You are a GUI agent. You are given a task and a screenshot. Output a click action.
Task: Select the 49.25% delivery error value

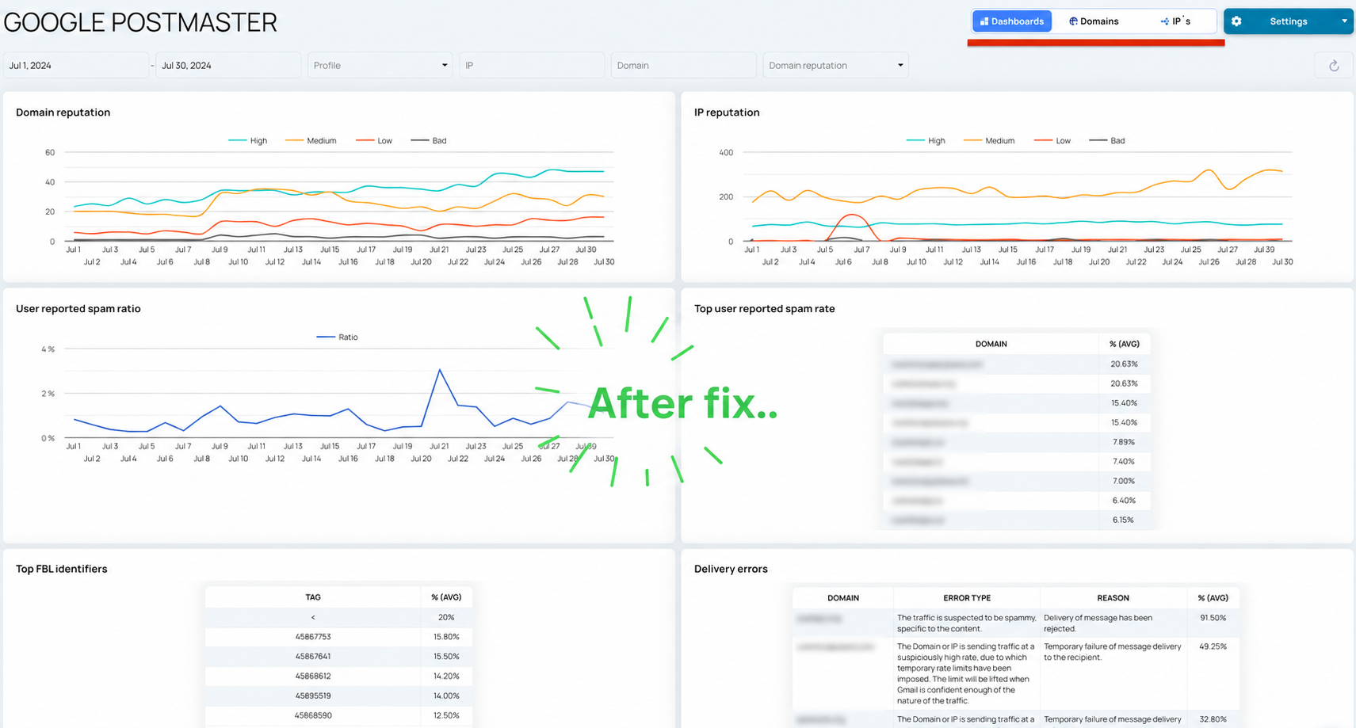pyautogui.click(x=1213, y=646)
